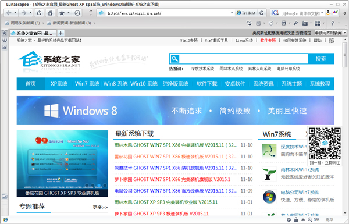The width and height of the screenshot is (349, 224).
Task: Open 系统教程 navigation item
Action: pos(320,84)
